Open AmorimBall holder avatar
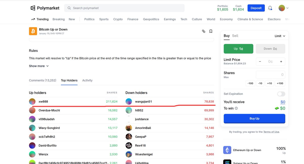The height and width of the screenshot is (164, 304). pos(129,128)
